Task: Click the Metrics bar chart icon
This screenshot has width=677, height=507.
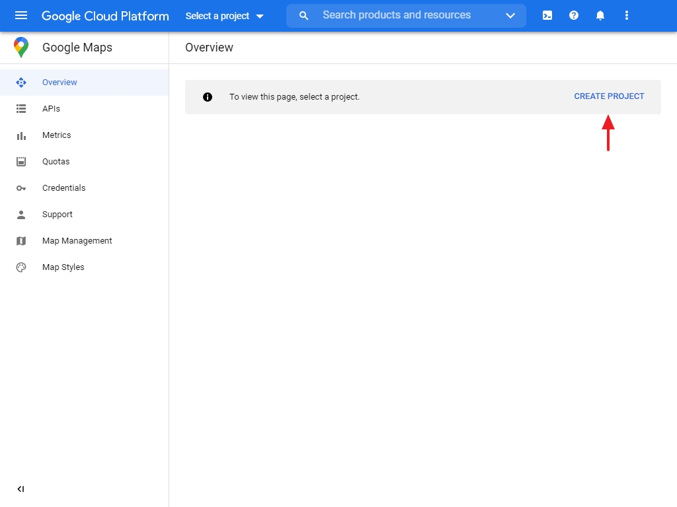Action: click(21, 135)
